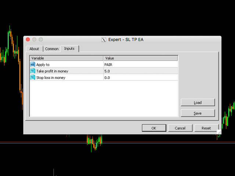Select the 0.0 stop loss value
Image resolution: width=235 pixels, height=176 pixels.
[x=141, y=77]
